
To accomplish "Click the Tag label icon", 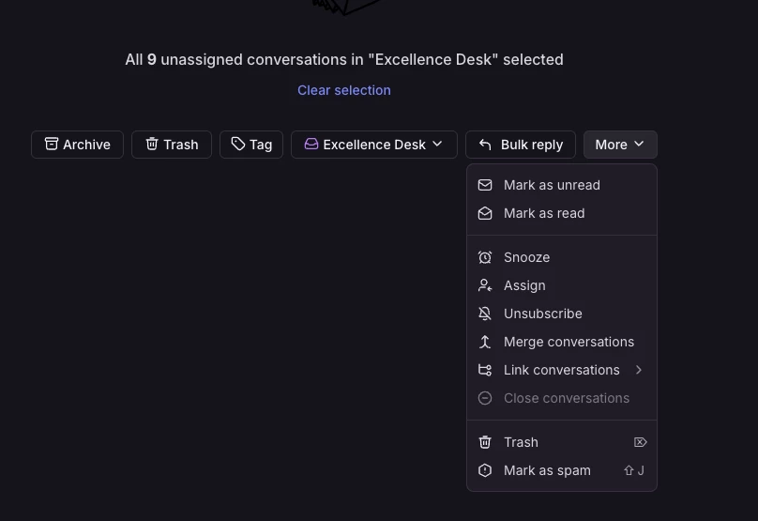I will [x=238, y=144].
